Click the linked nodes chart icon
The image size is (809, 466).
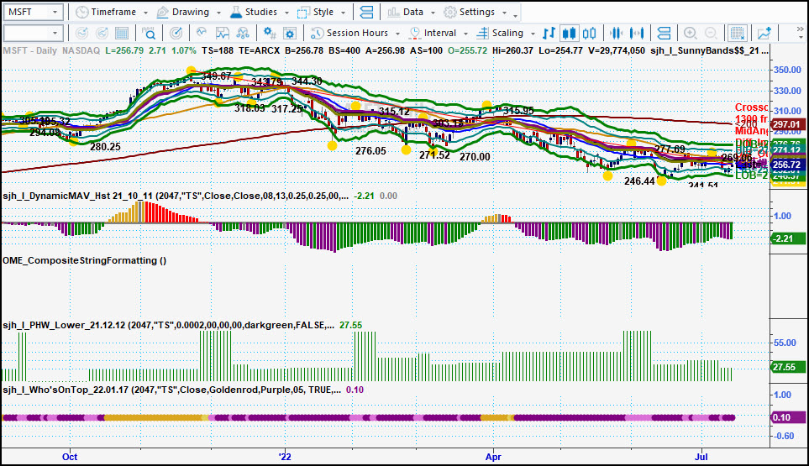click(243, 33)
